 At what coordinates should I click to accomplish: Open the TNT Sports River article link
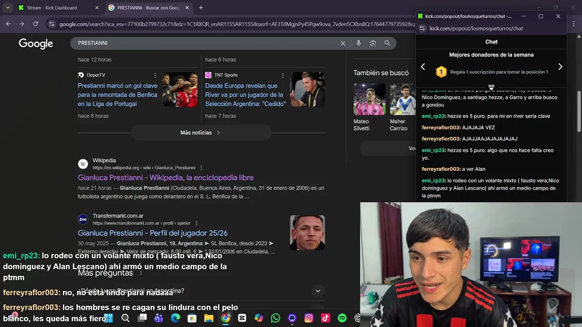246,95
